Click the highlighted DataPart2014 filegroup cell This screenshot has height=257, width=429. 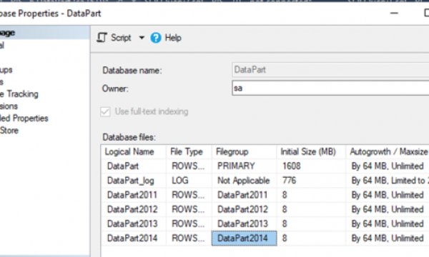(244, 238)
